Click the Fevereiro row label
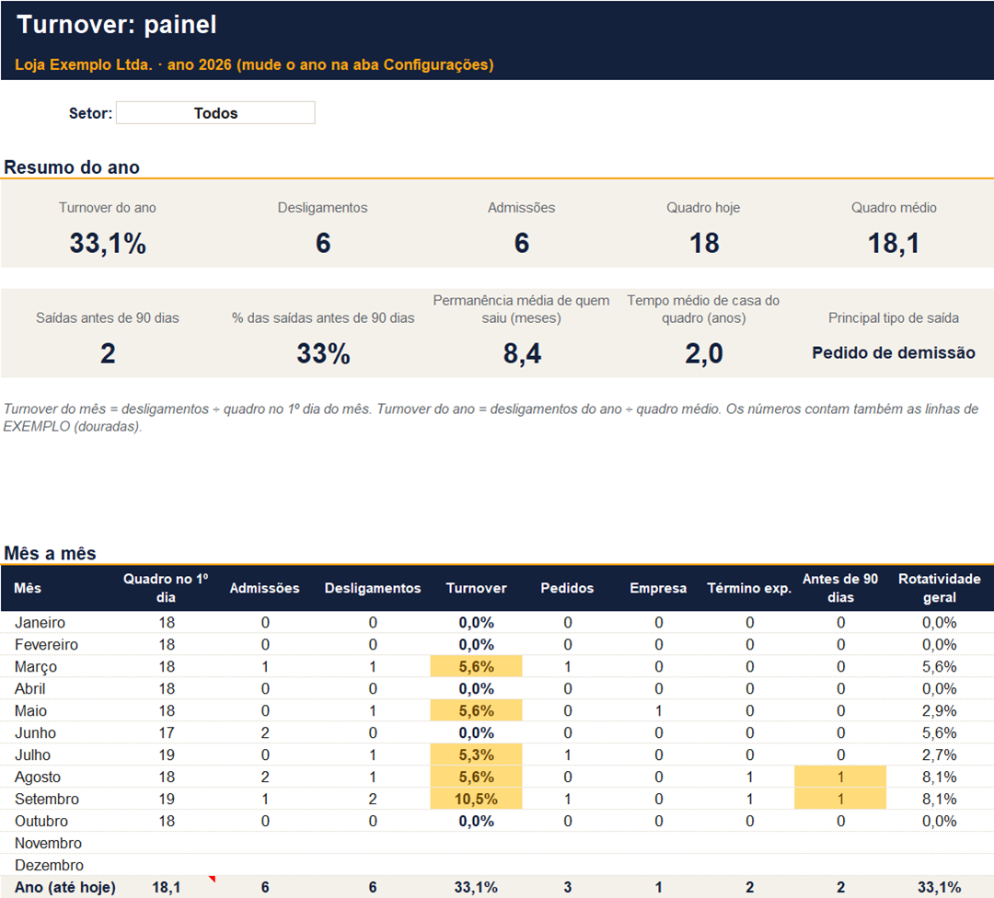This screenshot has width=994, height=898. 46,644
